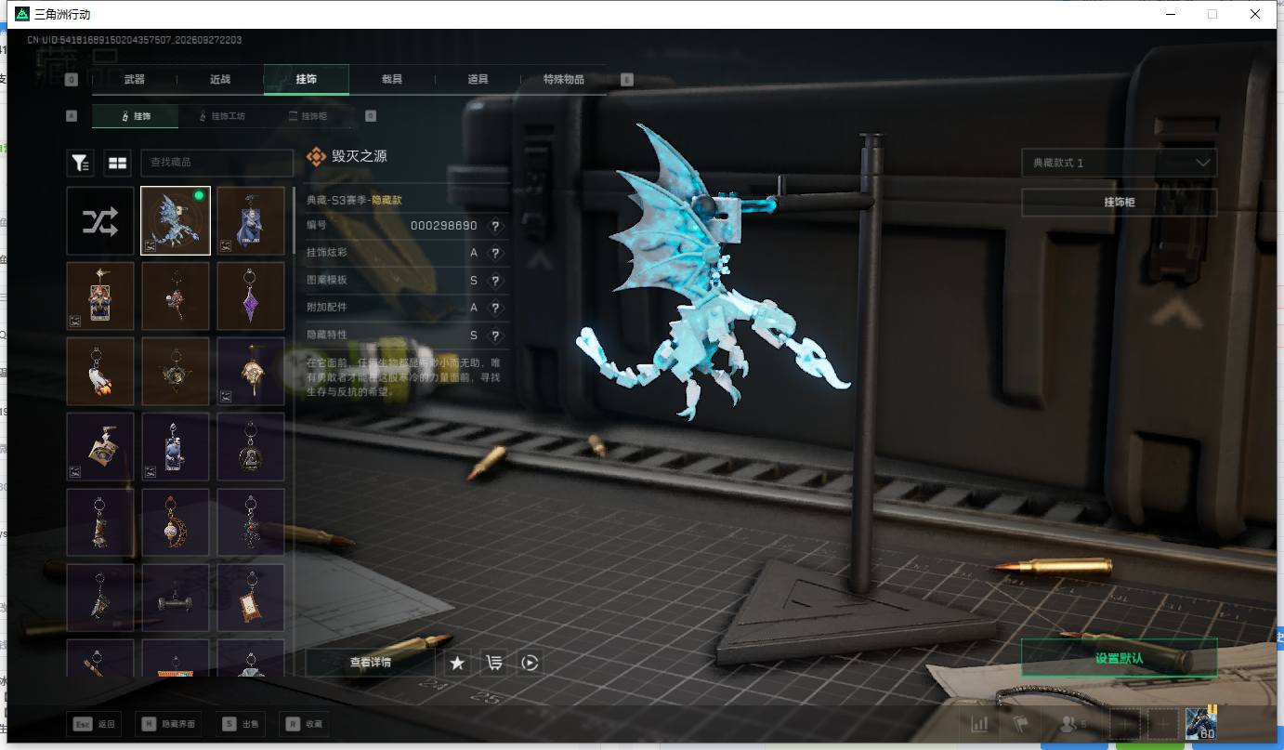Open the shopping cart icon
Image resolution: width=1284 pixels, height=750 pixels.
493,663
